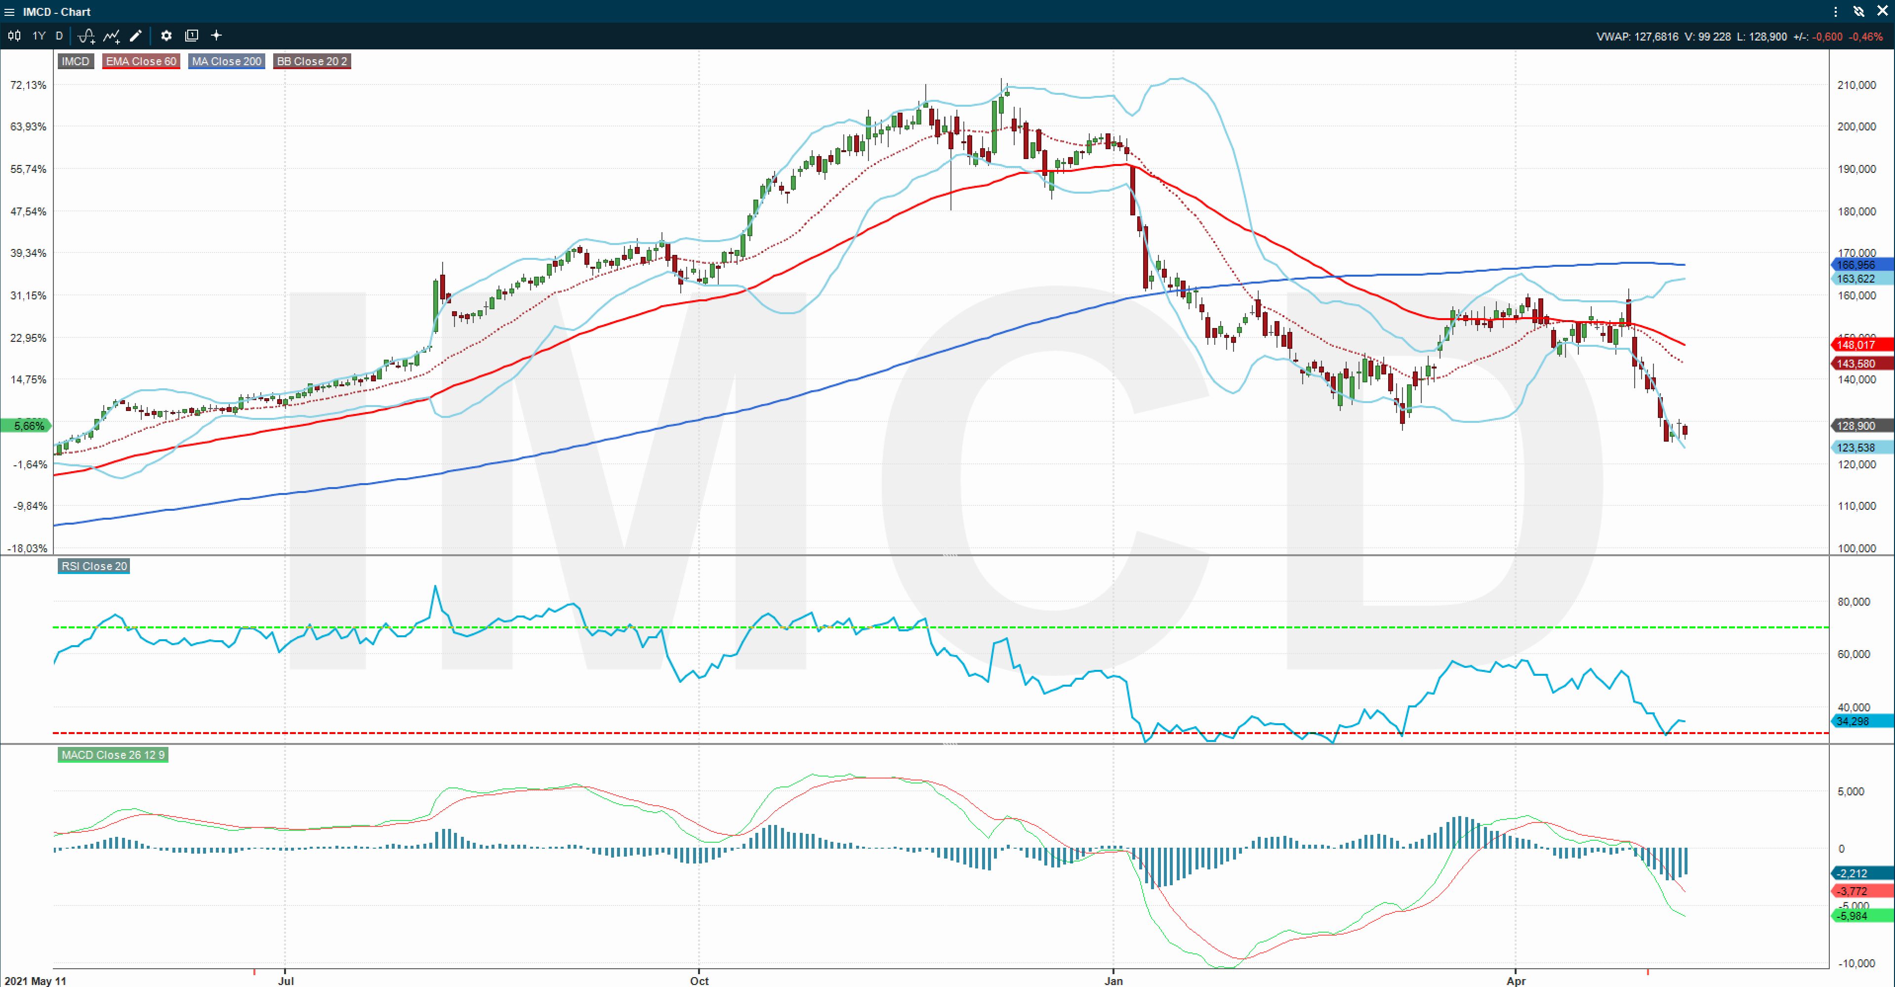Open chart settings gear
Viewport: 1895px width, 987px height.
[166, 35]
